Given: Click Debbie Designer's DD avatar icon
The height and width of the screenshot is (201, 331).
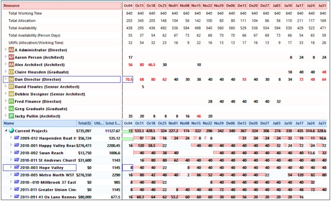Looking at the screenshot, I should tap(11, 94).
